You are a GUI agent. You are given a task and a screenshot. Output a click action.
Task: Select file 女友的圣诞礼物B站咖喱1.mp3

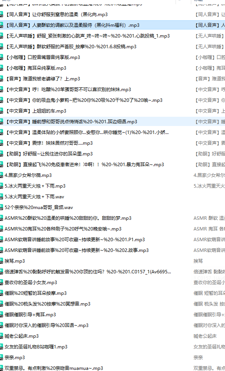36,347
